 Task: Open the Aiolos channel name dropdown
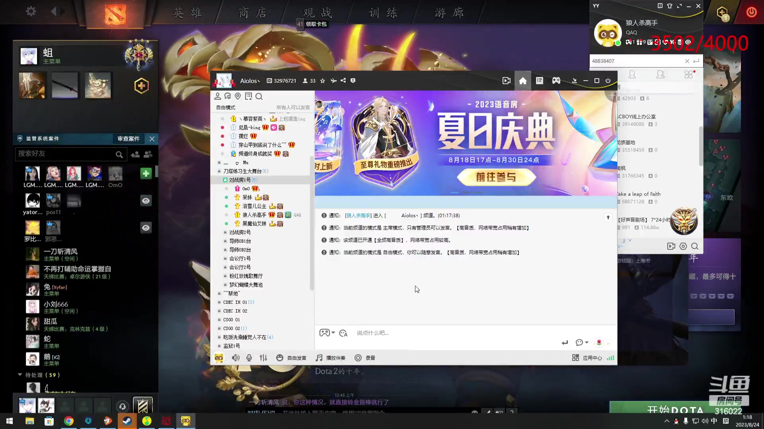250,81
